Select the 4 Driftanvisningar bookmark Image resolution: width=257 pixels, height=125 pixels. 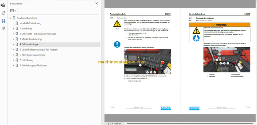[x=29, y=44]
